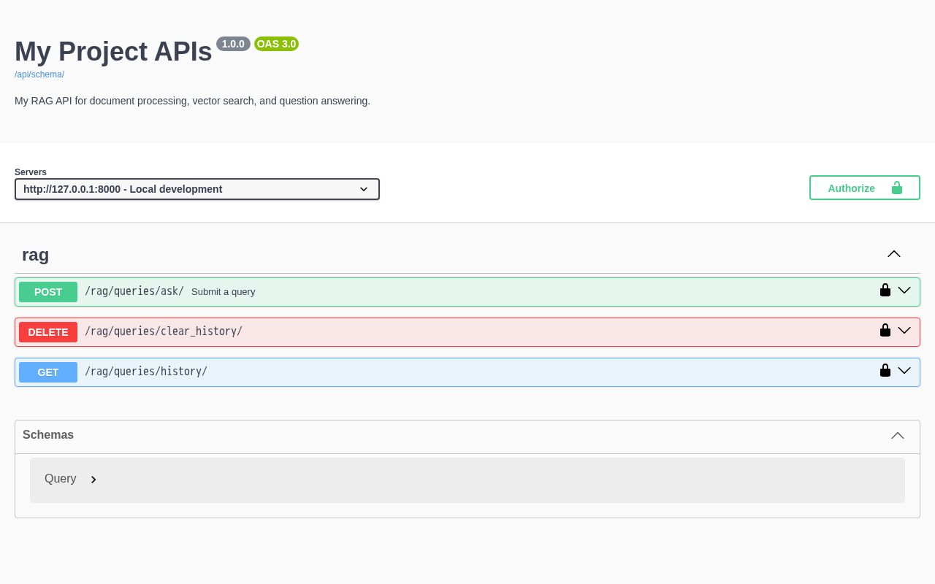Click the Servers label
This screenshot has height=584, width=935.
pyautogui.click(x=31, y=172)
